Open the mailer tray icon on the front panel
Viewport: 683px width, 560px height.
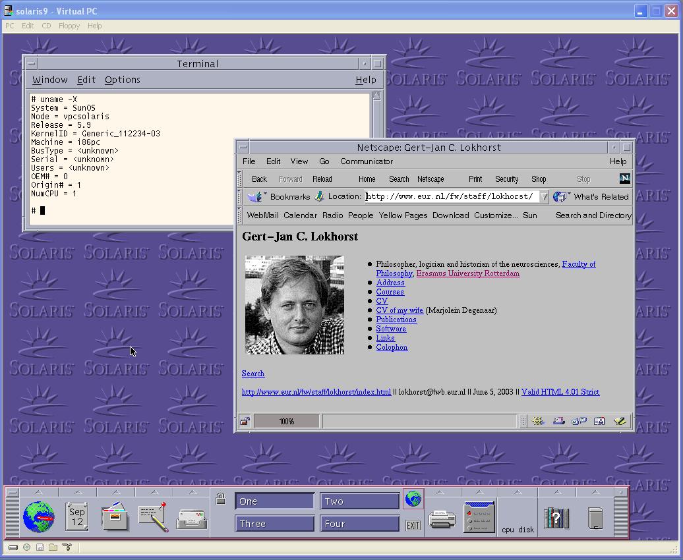tap(192, 518)
